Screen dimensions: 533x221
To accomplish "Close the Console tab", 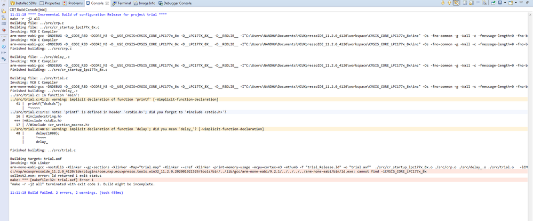I will click(107, 3).
